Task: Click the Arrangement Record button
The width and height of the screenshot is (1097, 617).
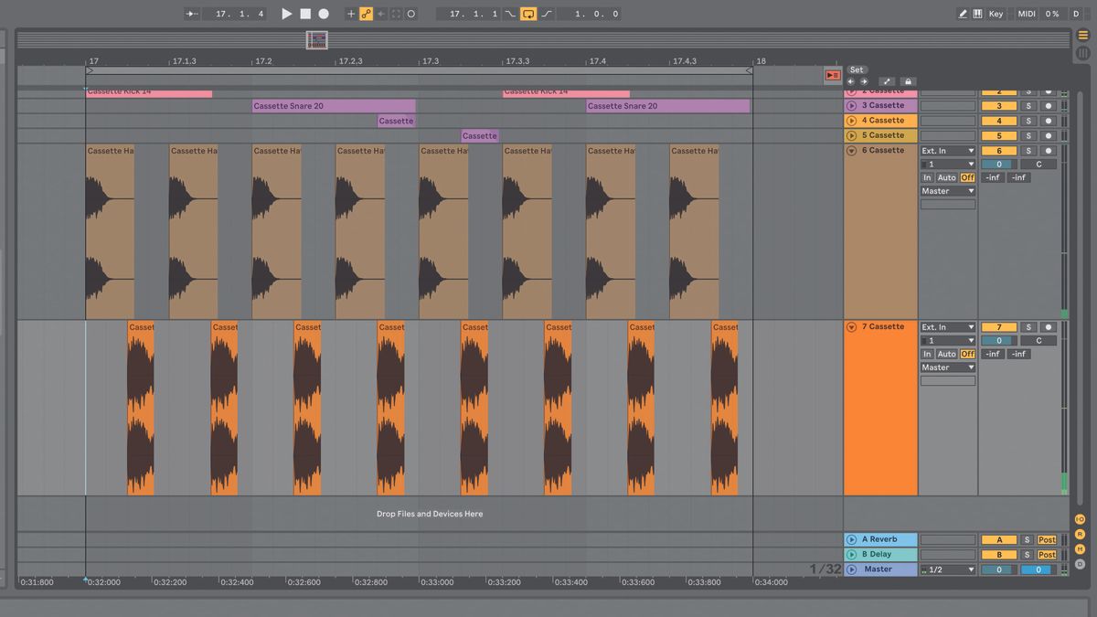Action: [x=324, y=13]
